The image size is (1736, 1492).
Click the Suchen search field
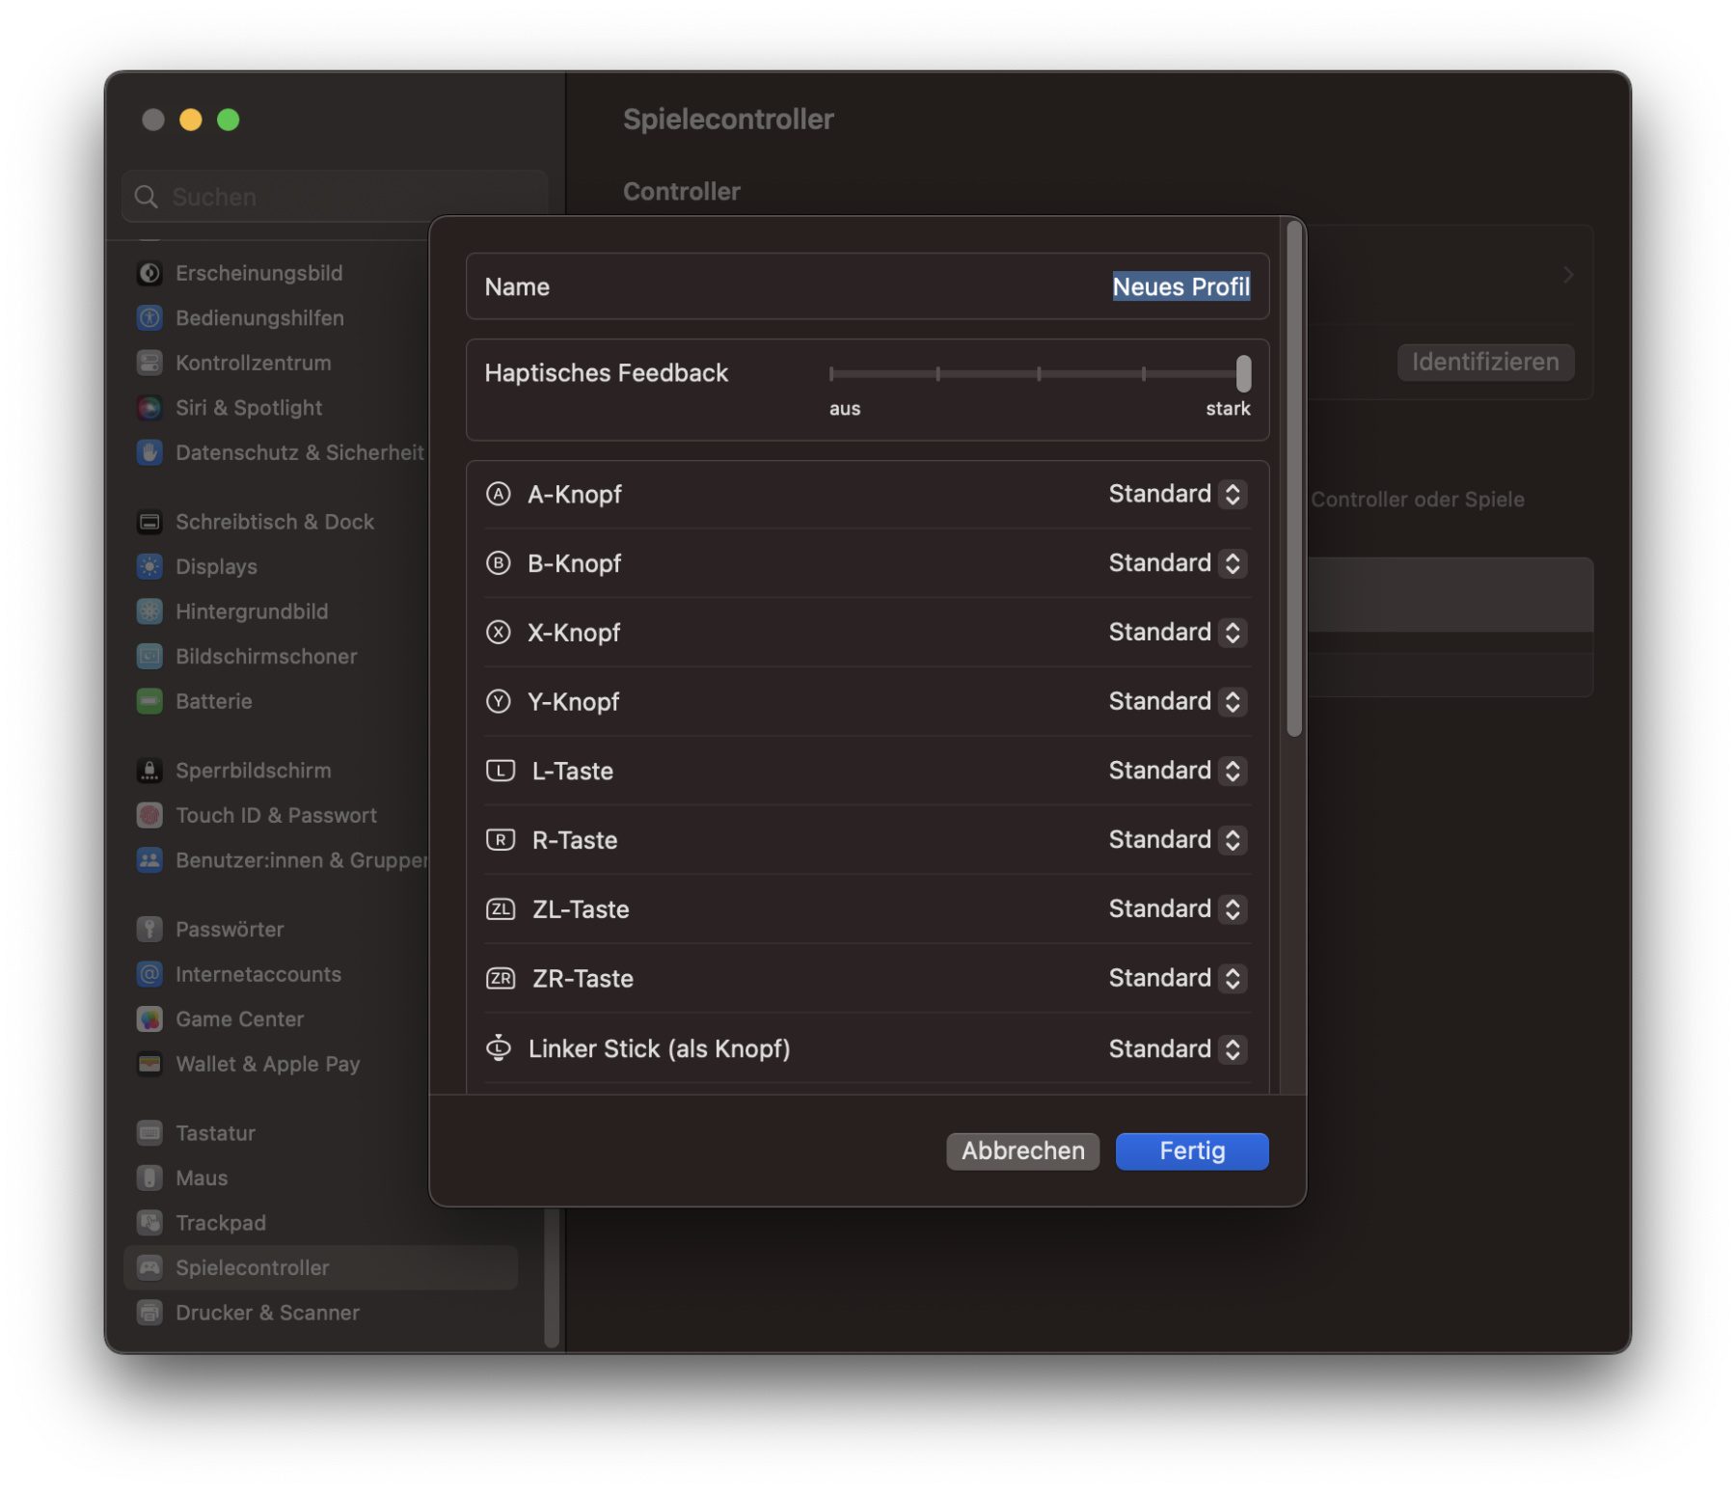click(335, 197)
